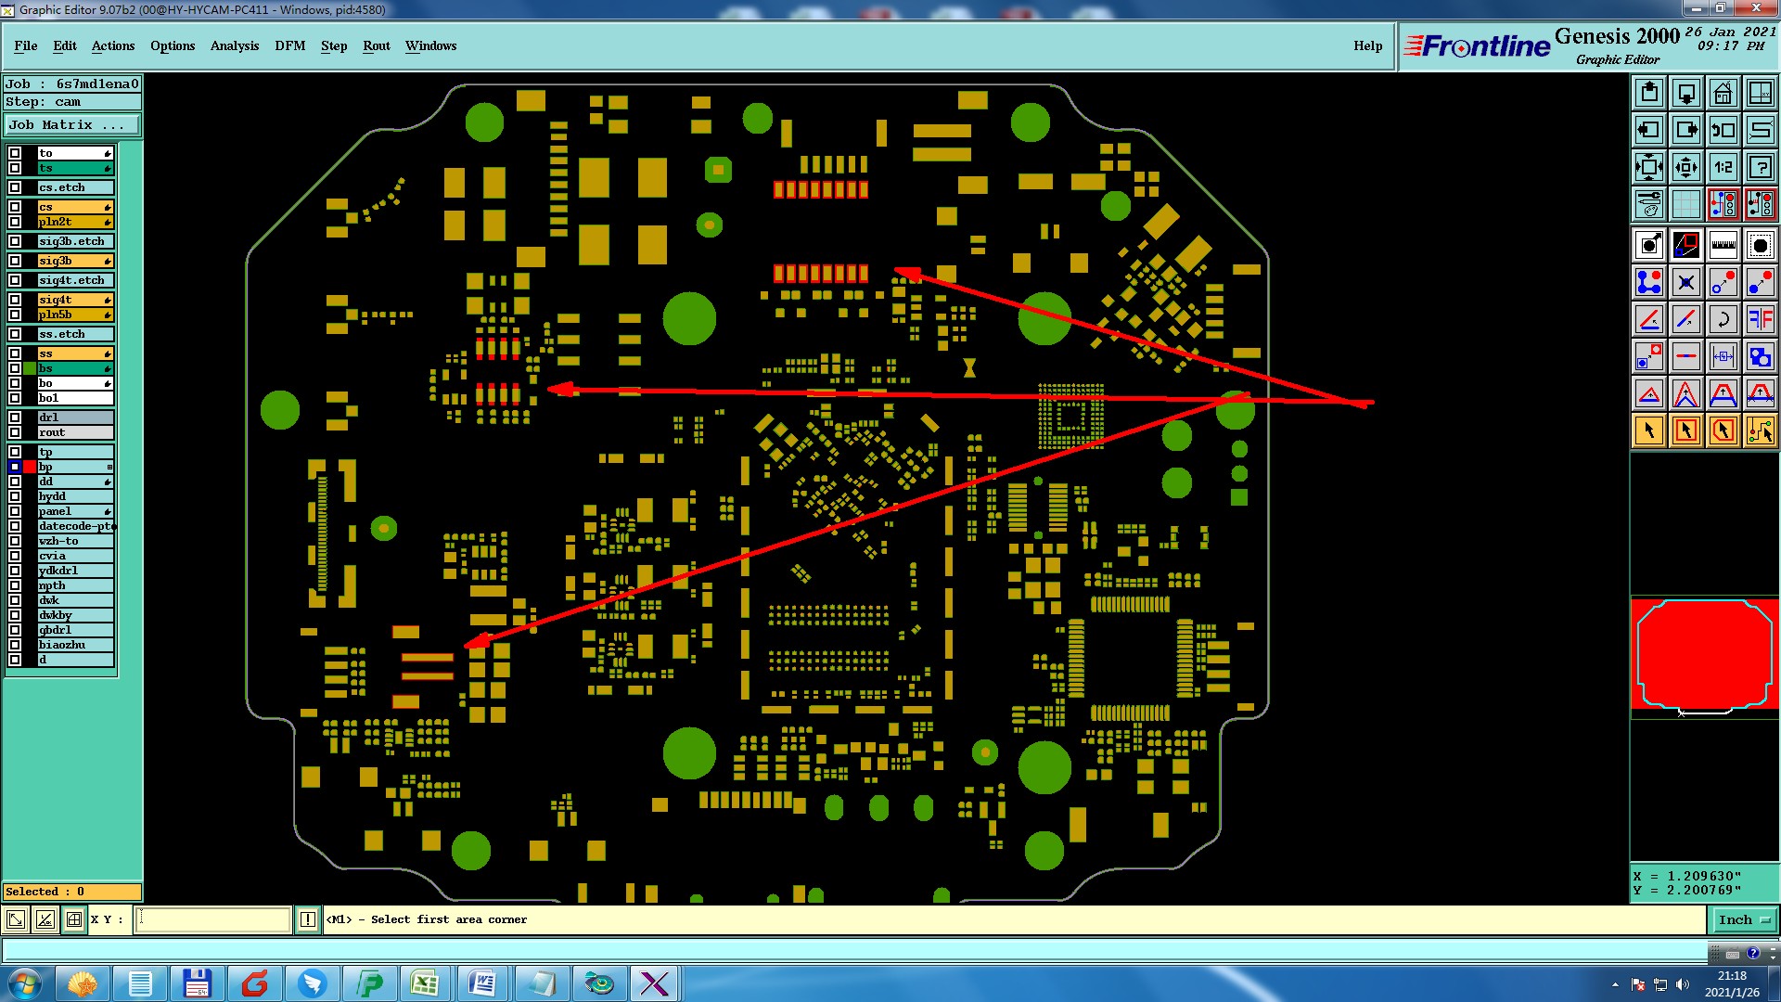The height and width of the screenshot is (1002, 1781).
Task: Enable the rout layer checkbox
Action: point(15,432)
